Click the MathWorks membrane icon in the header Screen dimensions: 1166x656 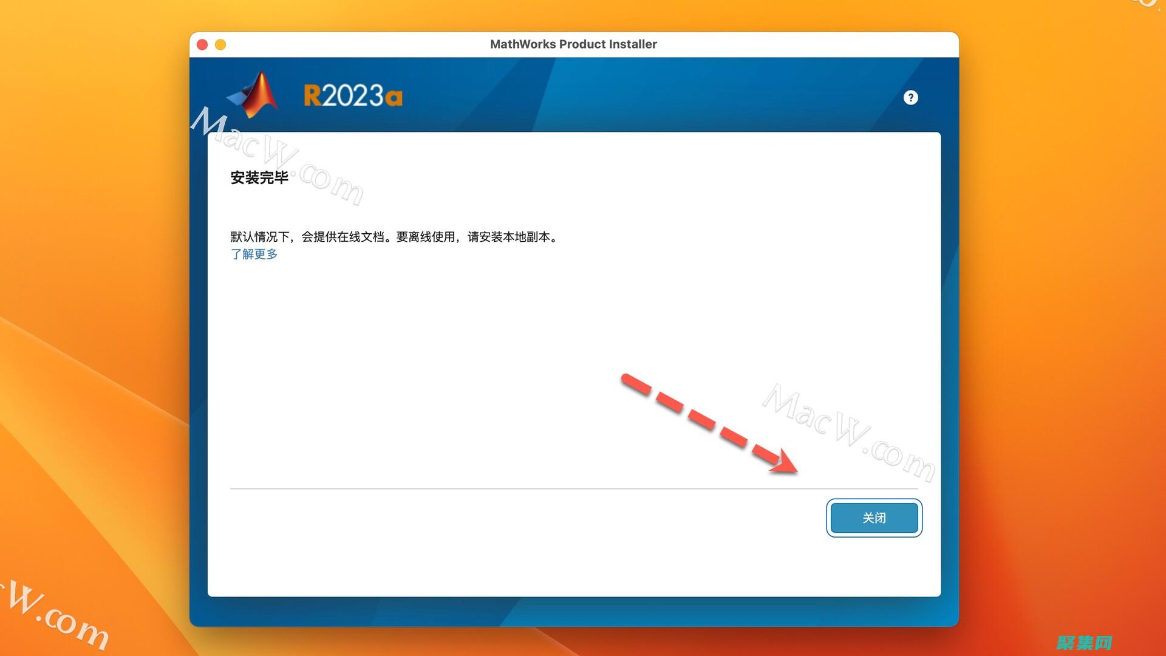tap(255, 94)
